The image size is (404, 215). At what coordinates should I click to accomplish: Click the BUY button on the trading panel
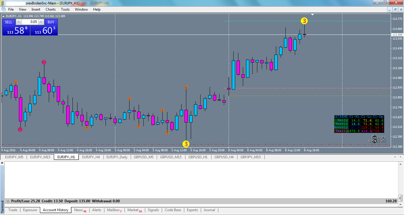[51, 22]
